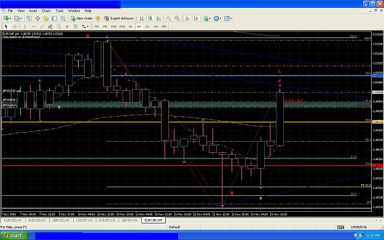The width and height of the screenshot is (384, 240).
Task: Toggle the Data Window crosshair icon
Action: (37, 18)
